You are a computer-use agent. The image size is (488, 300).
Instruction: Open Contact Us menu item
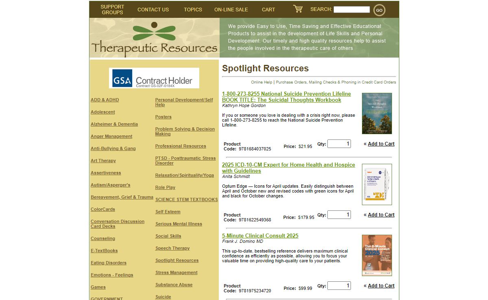coord(153,9)
